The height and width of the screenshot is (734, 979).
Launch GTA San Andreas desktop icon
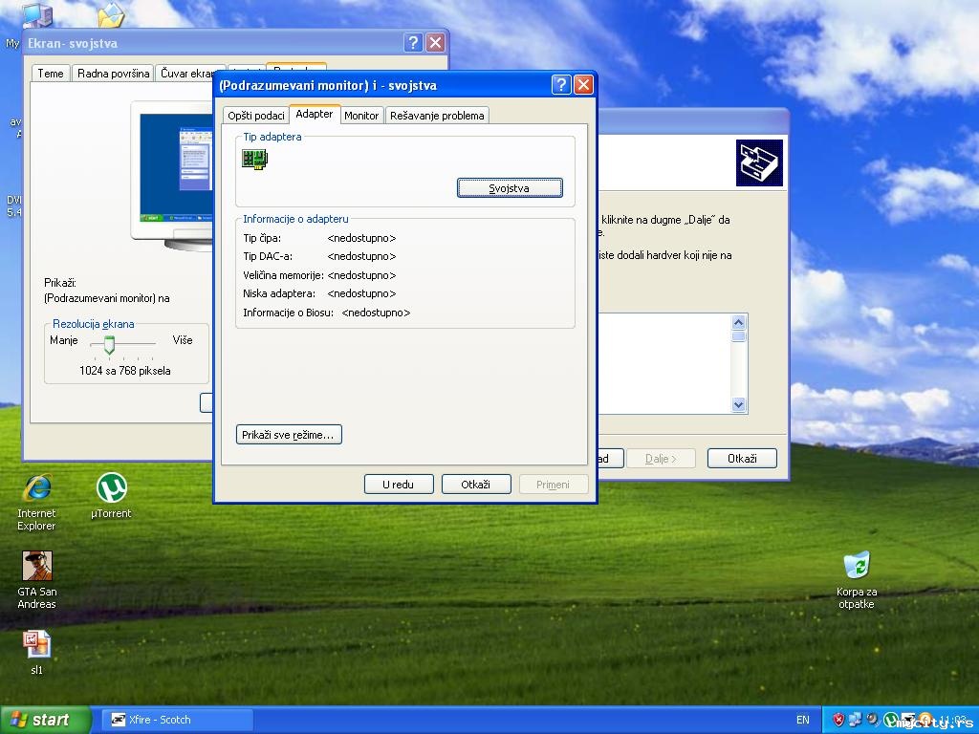(x=36, y=567)
